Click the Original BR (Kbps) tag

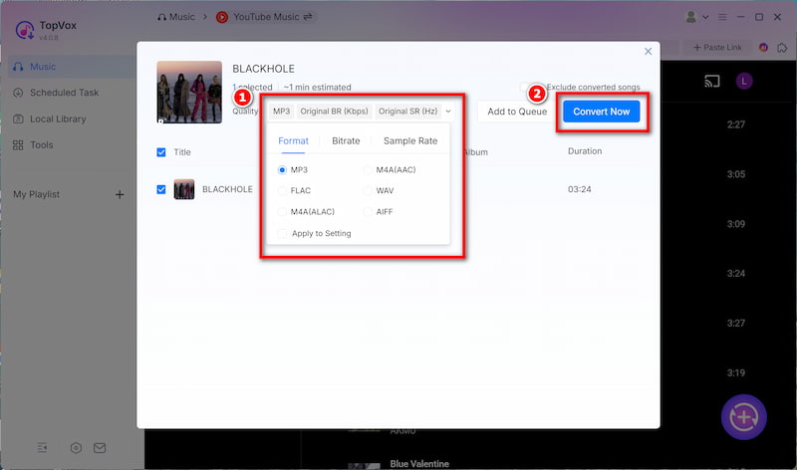tap(334, 112)
